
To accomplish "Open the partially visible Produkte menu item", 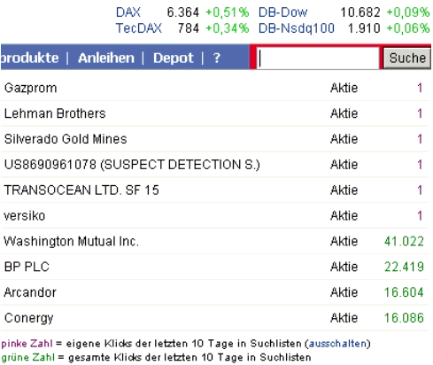I will (29, 58).
